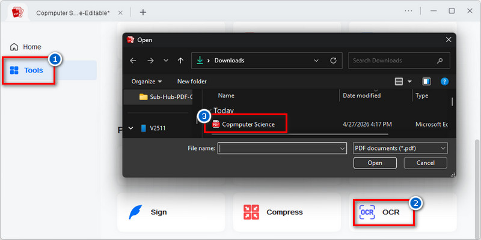
Task: Go up one folder level
Action: [x=181, y=61]
